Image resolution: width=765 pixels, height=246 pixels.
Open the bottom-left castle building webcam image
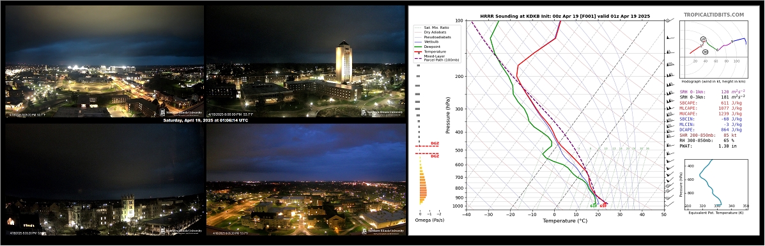coord(104,180)
